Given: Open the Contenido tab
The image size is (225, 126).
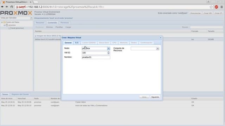Looking at the screenshot, I should tap(52, 23).
